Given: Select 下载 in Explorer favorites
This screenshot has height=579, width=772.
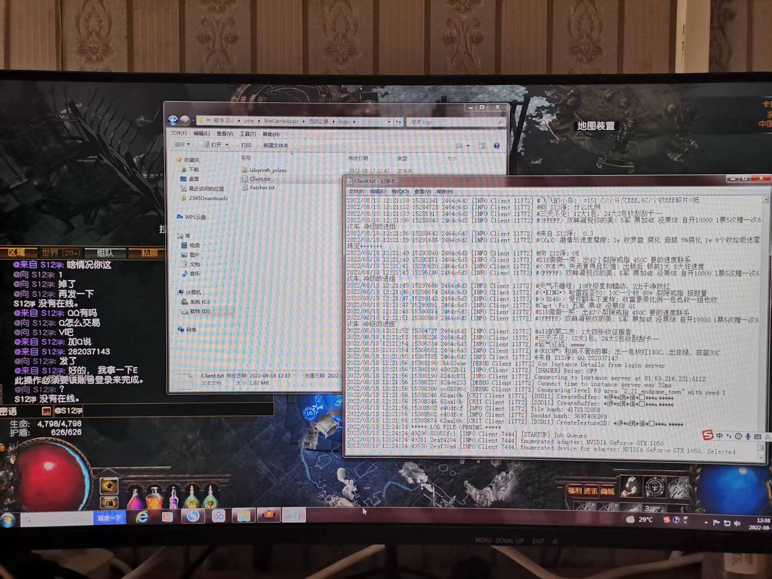Looking at the screenshot, I should (191, 169).
